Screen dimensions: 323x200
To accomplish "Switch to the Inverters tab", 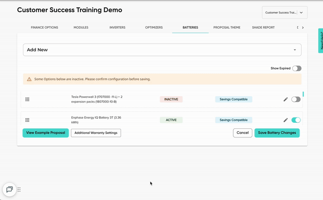I will (117, 28).
